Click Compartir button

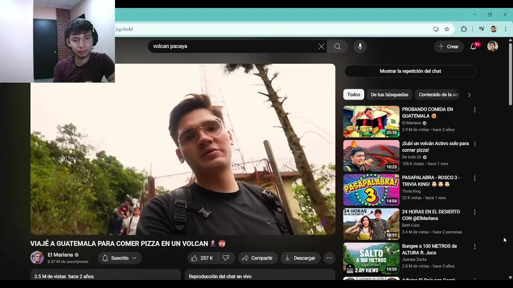point(257,258)
